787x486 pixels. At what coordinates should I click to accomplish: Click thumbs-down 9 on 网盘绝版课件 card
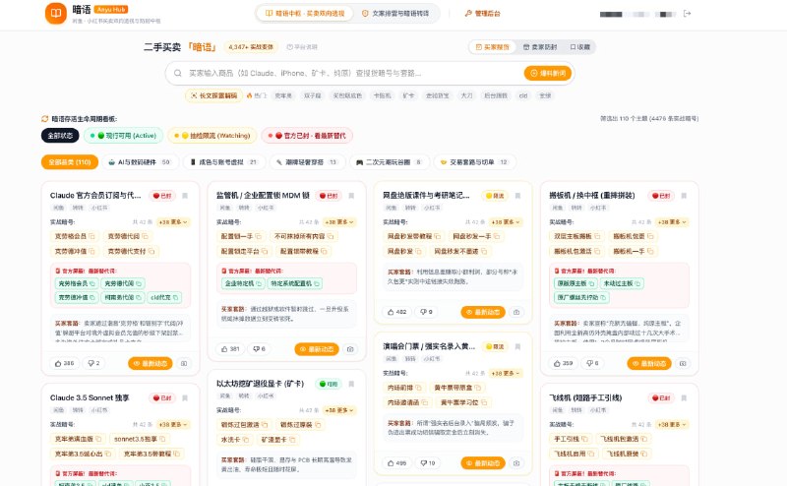click(x=427, y=312)
